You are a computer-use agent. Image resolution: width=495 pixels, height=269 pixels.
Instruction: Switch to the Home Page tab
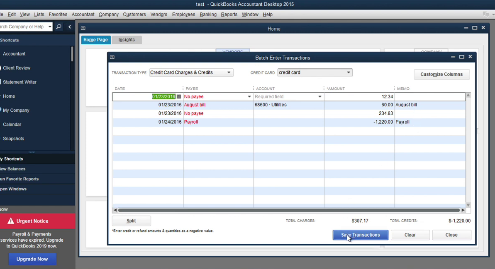click(x=96, y=40)
